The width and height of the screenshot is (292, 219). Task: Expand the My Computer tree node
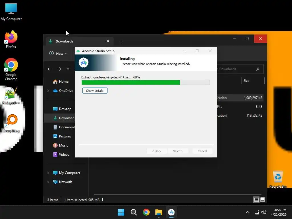coord(48,173)
